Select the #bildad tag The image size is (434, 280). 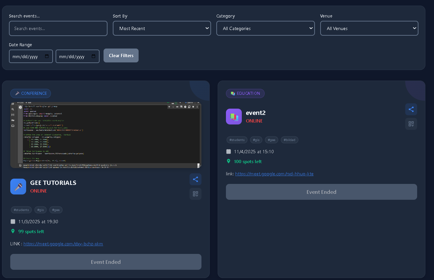click(290, 140)
